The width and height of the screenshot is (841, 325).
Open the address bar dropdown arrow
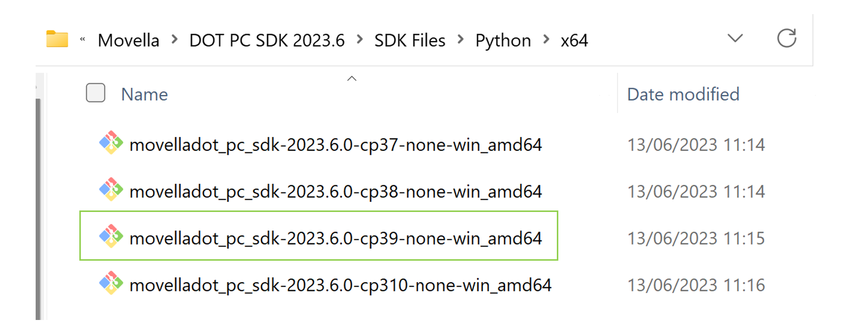pos(734,38)
